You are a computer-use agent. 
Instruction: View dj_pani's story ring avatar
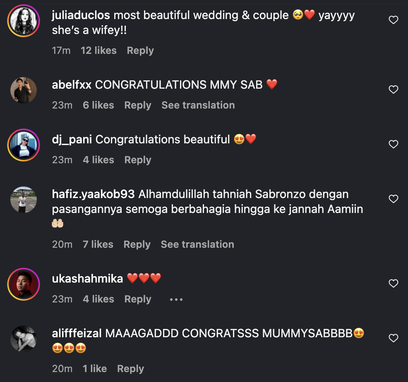(x=24, y=145)
